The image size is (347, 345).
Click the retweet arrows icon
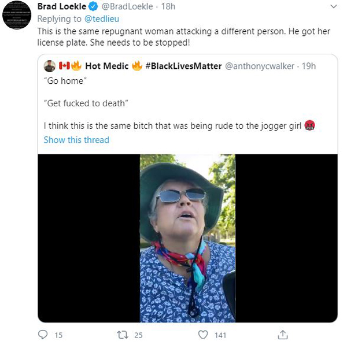(x=123, y=335)
